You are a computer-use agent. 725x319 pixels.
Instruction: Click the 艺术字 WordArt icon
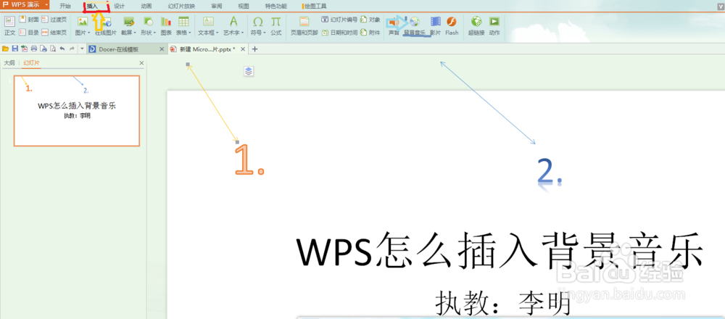233,21
